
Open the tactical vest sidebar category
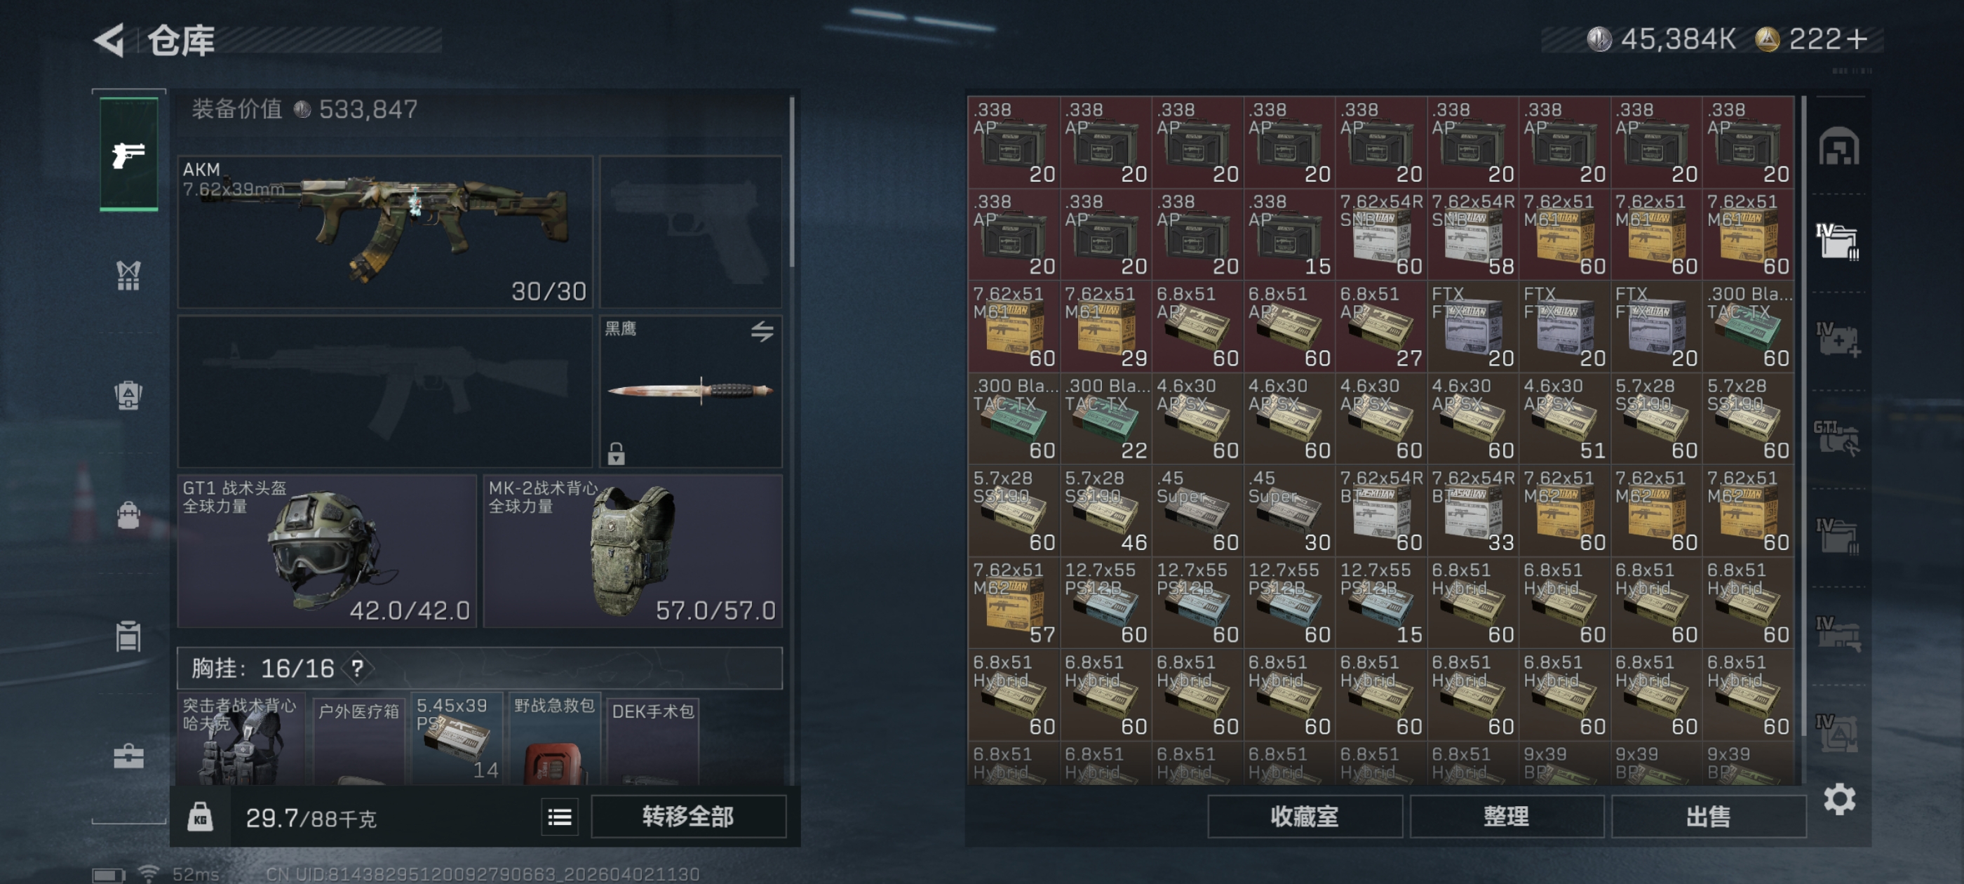pos(128,275)
